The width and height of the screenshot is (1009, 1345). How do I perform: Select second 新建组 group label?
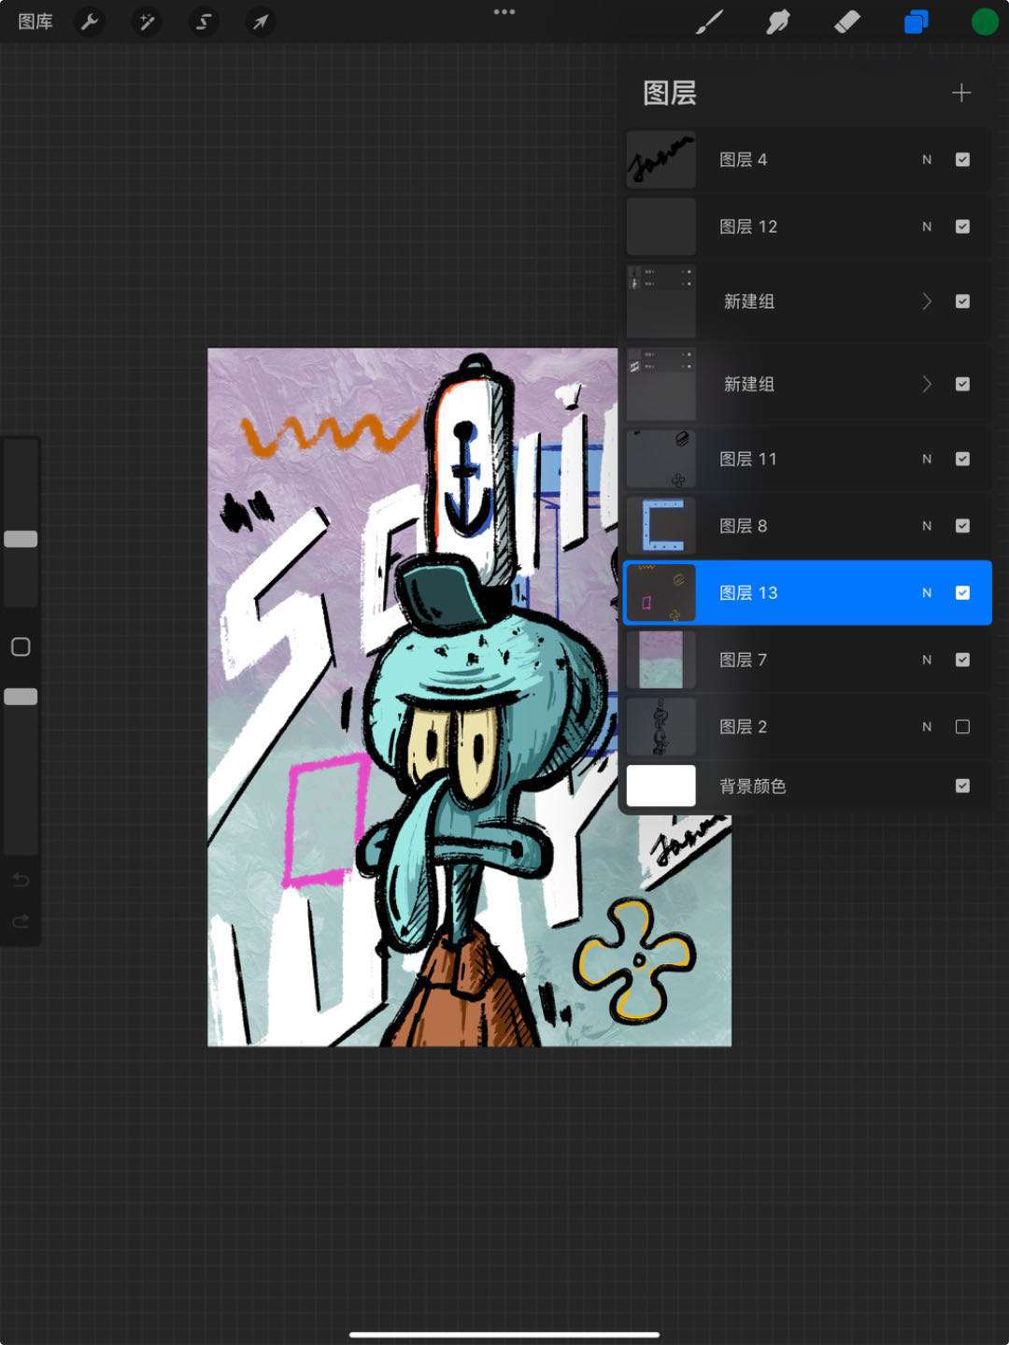[x=749, y=384]
